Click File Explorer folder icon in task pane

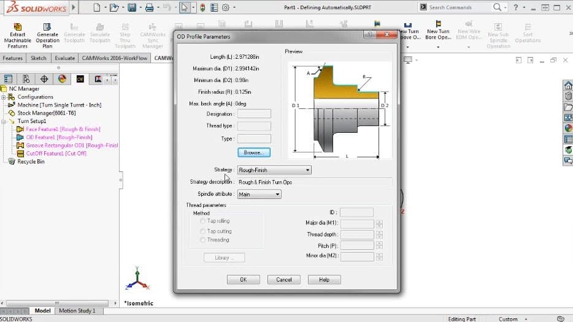point(568,107)
